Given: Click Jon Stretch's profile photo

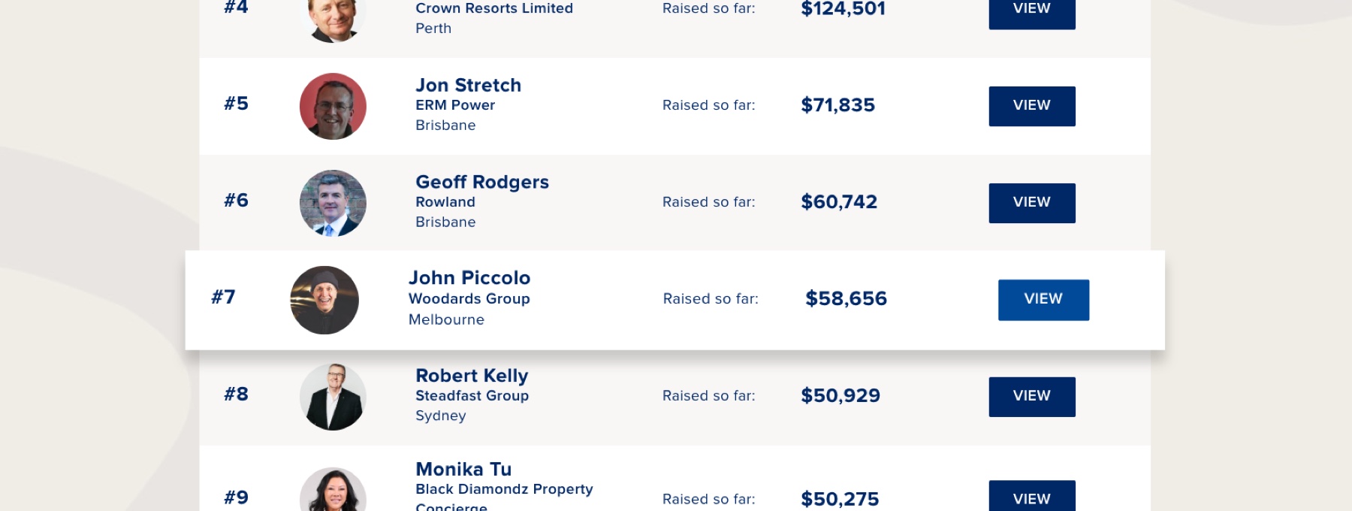Looking at the screenshot, I should click(333, 106).
